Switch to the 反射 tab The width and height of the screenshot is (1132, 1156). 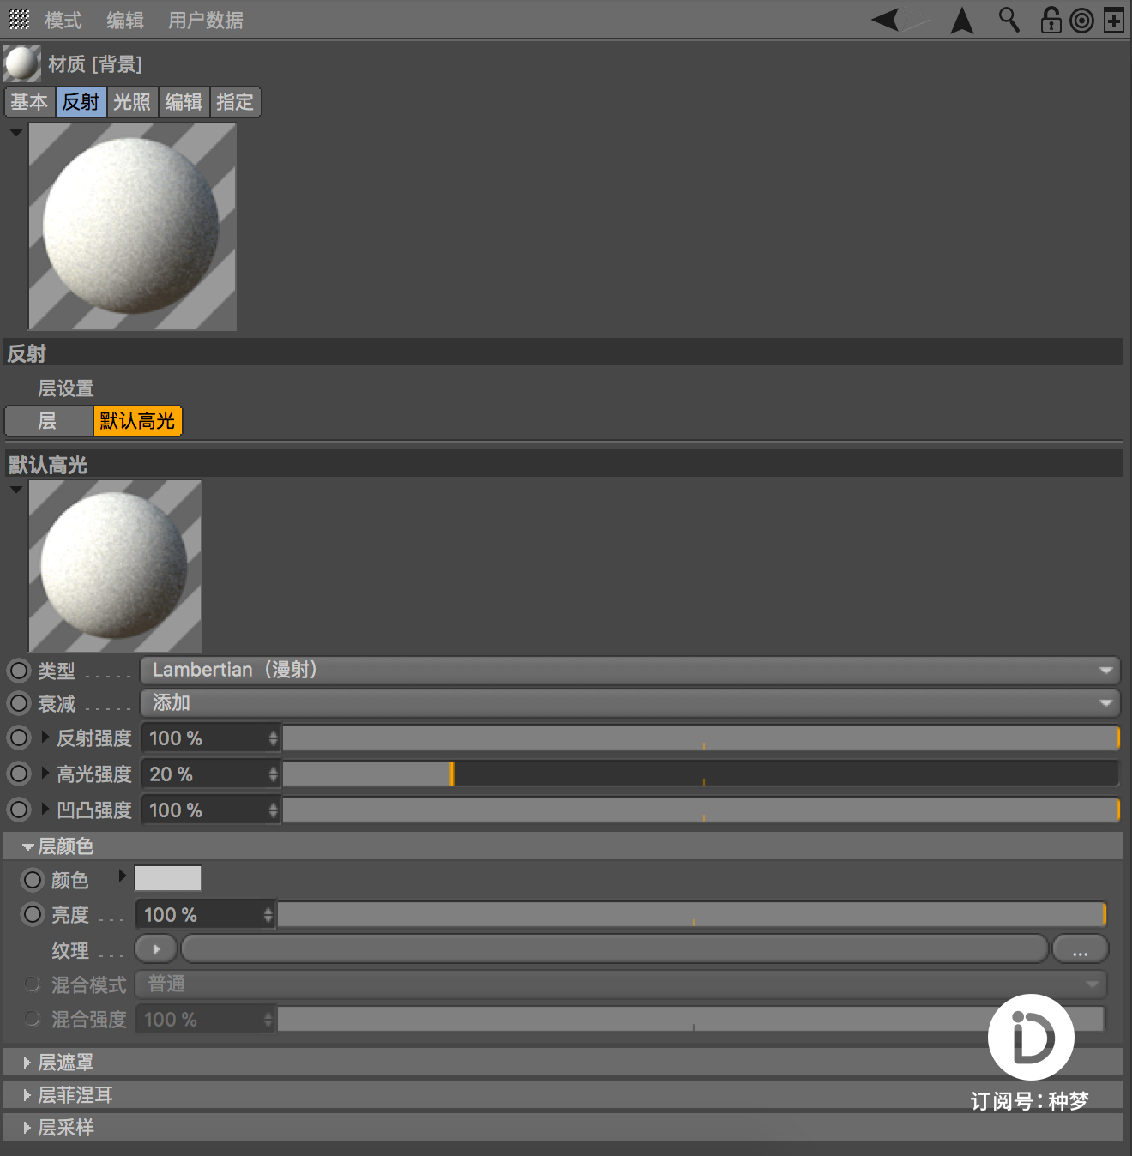point(81,102)
